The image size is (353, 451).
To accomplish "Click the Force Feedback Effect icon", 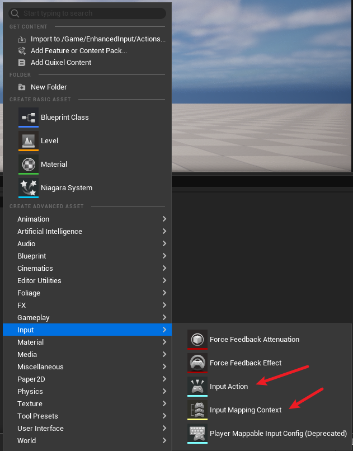I will (197, 363).
